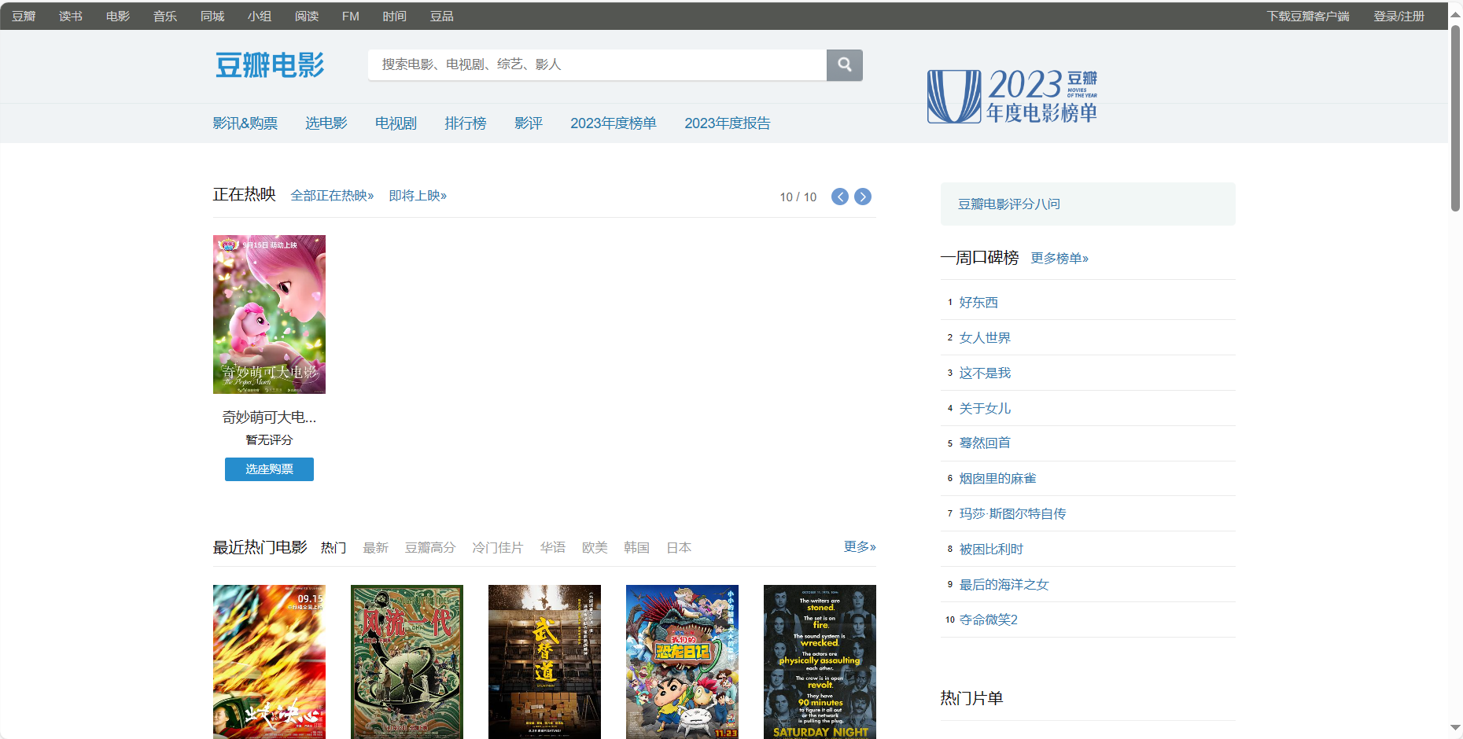Image resolution: width=1463 pixels, height=739 pixels.
Task: Click the 豆瓣电影 logo
Action: coord(270,65)
